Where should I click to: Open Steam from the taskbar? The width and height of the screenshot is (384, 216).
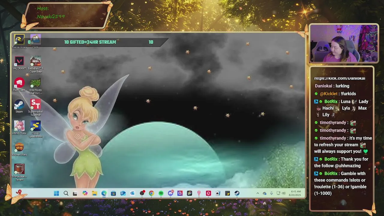coord(237,193)
